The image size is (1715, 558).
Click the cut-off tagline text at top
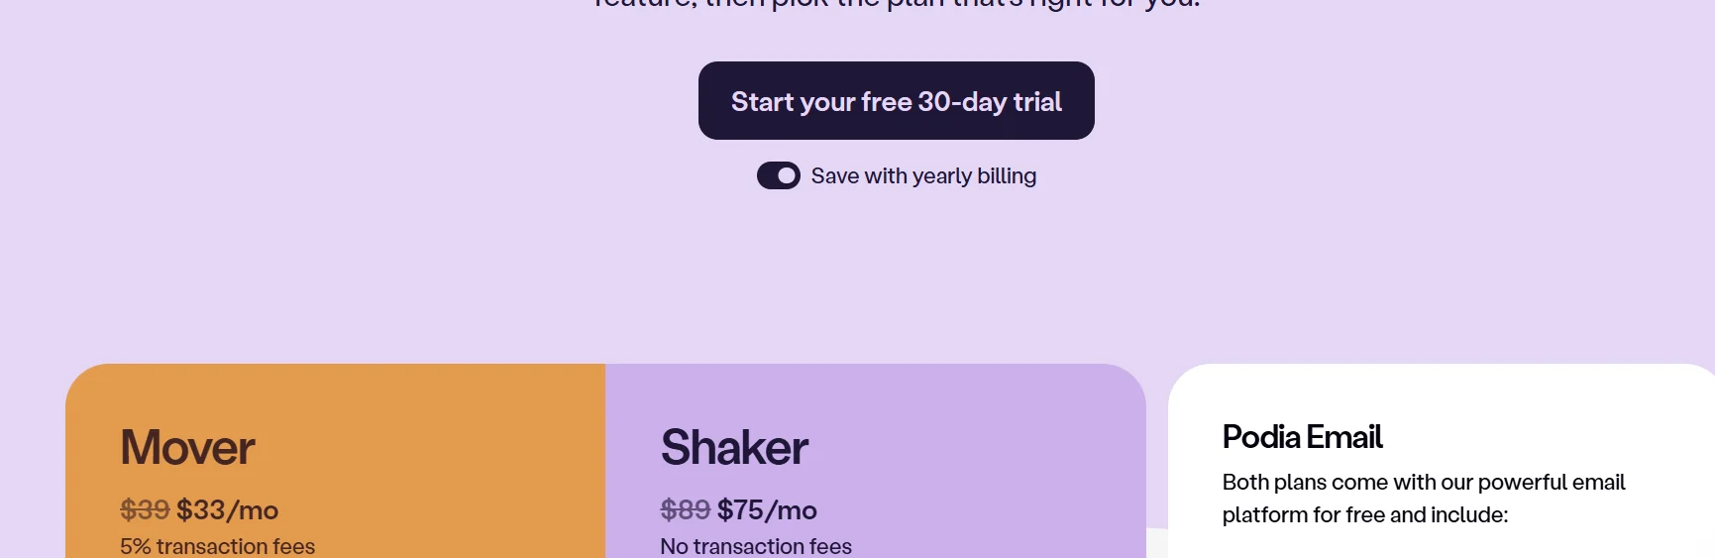896,4
